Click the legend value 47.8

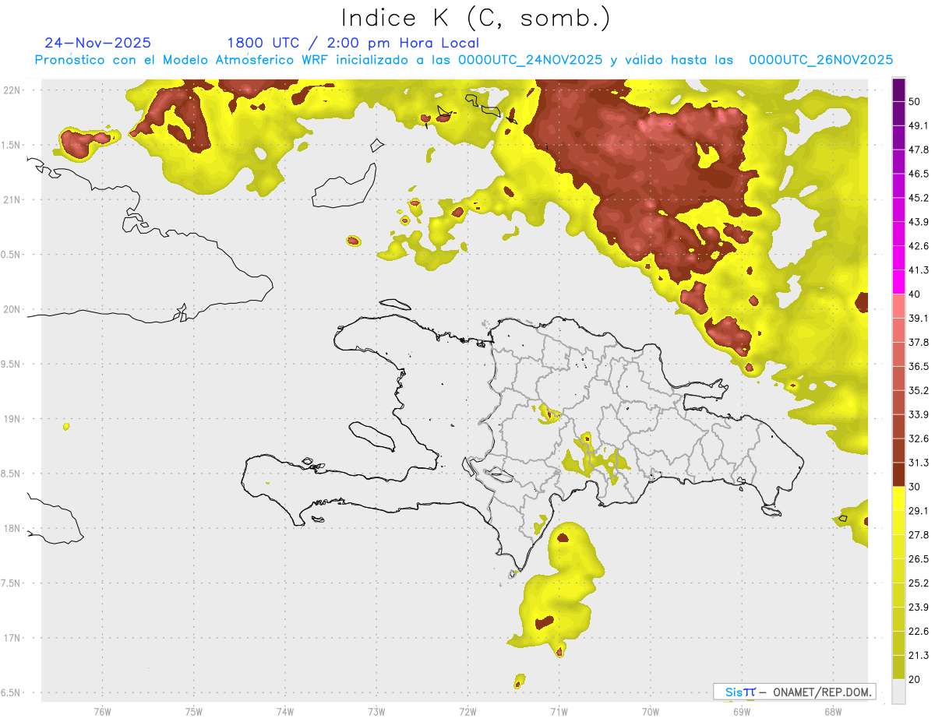(x=919, y=149)
